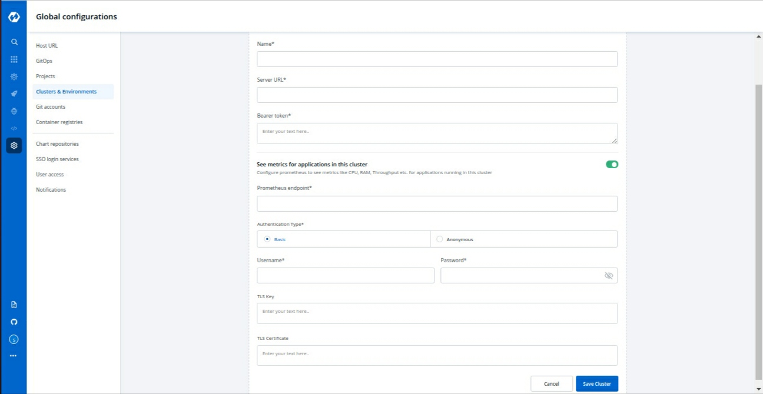This screenshot has height=394, width=763.
Task: Open the documentation file icon in sidebar
Action: tap(14, 305)
